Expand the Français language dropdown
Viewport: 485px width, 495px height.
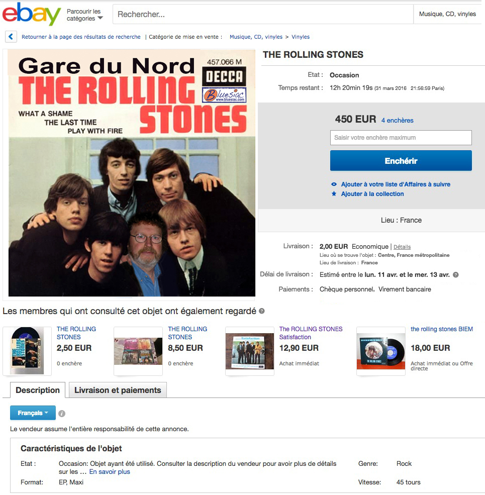click(33, 413)
